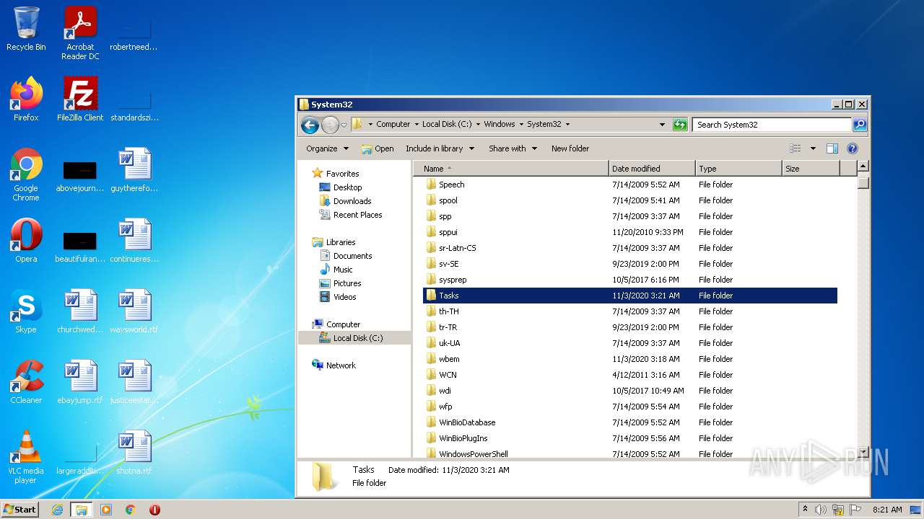924x519 pixels.
Task: Click the file list scroll down arrow
Action: (863, 452)
